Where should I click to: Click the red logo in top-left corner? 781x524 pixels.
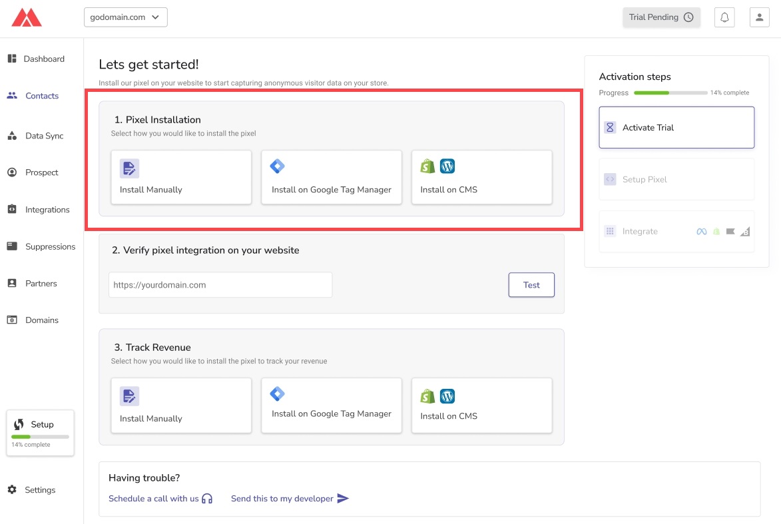pos(27,17)
